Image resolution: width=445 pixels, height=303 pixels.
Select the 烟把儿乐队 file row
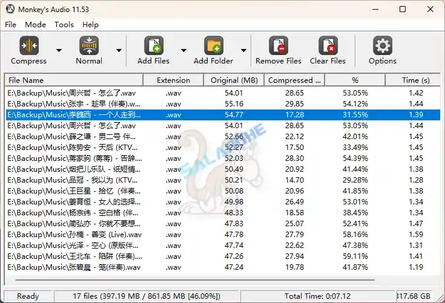(223, 169)
